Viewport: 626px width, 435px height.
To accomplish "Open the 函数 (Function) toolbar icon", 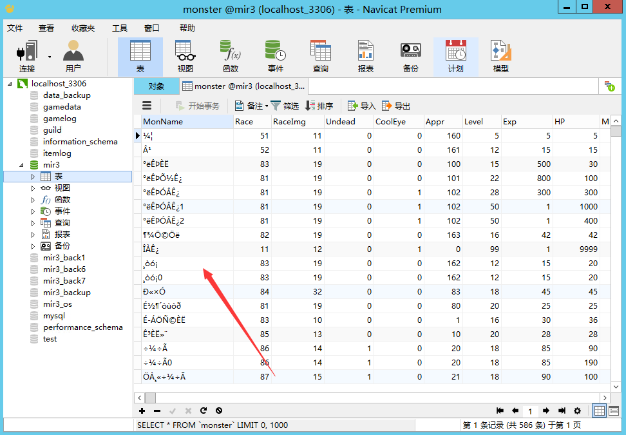I will [x=230, y=56].
